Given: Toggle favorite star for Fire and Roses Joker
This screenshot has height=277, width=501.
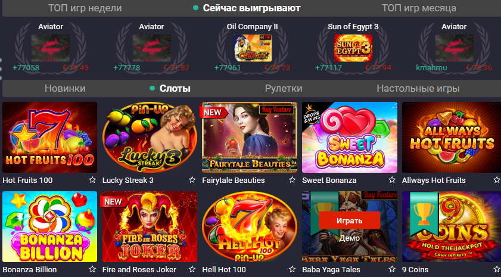Looking at the screenshot, I should [192, 269].
